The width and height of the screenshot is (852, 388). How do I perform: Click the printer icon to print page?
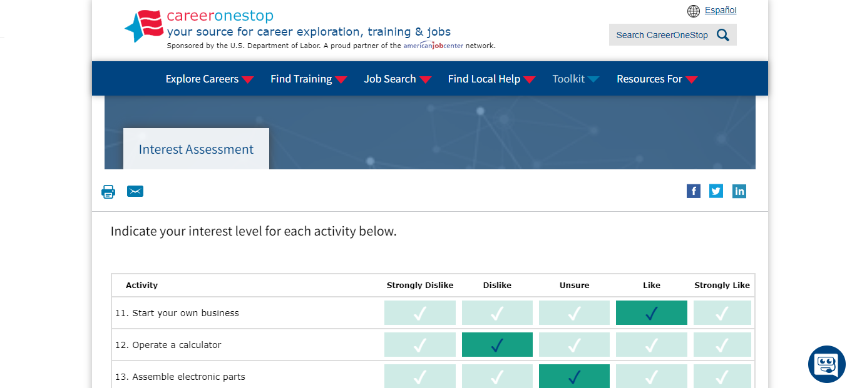pos(108,192)
